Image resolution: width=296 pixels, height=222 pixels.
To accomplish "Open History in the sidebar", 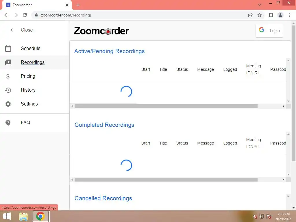I will click(x=28, y=90).
